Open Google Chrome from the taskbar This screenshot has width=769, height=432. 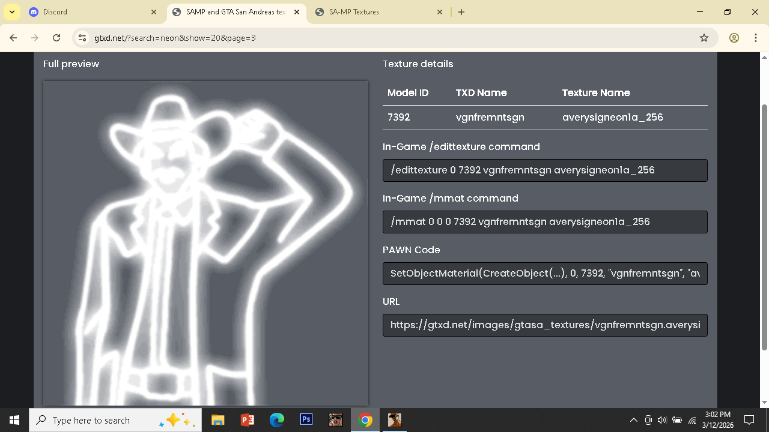point(365,420)
